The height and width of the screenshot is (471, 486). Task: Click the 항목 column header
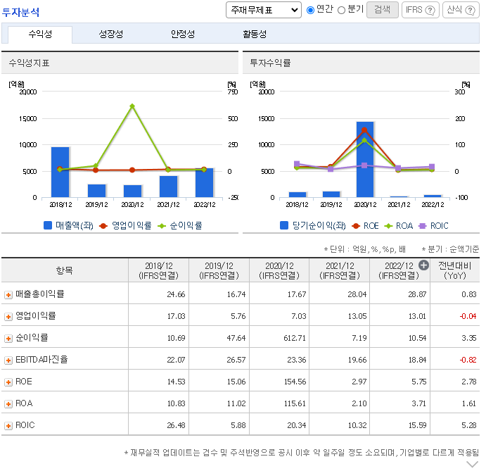(x=65, y=270)
